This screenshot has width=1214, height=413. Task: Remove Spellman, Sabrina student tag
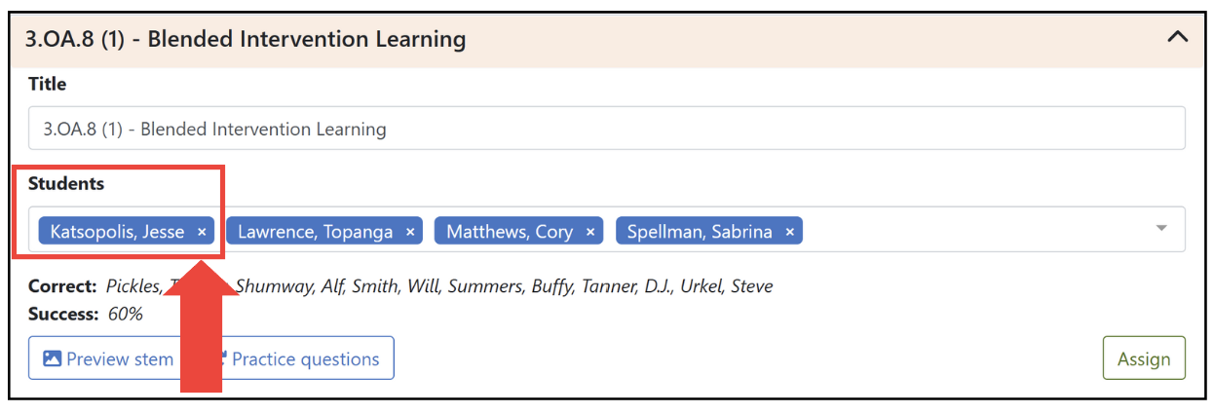tap(790, 232)
